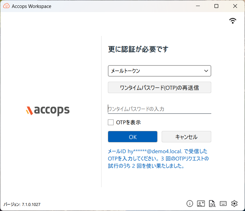The width and height of the screenshot is (245, 211).
Task: Click the accops logo image
Action: coord(48,111)
